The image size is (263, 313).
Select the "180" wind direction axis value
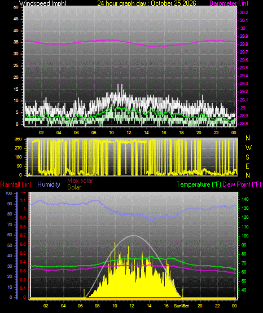[x=18, y=157]
